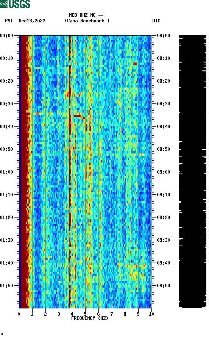Click the dark red spectral line near 3.8 Hz
The width and height of the screenshot is (209, 338).
70,172
